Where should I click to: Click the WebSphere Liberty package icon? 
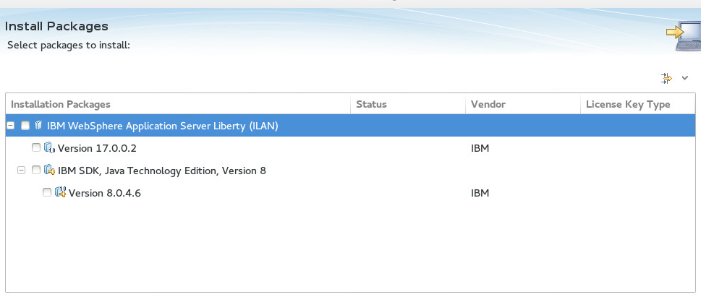pyautogui.click(x=38, y=126)
